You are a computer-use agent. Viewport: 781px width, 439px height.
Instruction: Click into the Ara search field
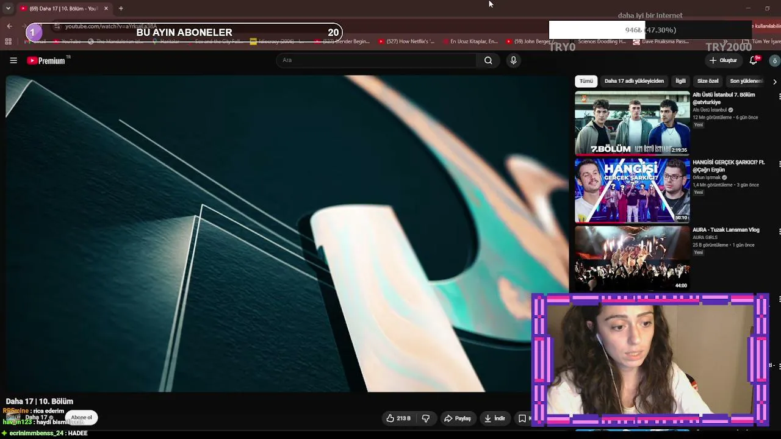[376, 60]
